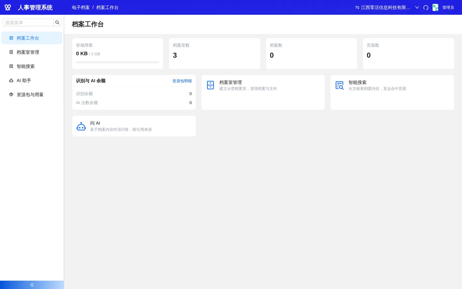
Task: Focus the 搜索菜单 input field
Action: click(x=28, y=22)
